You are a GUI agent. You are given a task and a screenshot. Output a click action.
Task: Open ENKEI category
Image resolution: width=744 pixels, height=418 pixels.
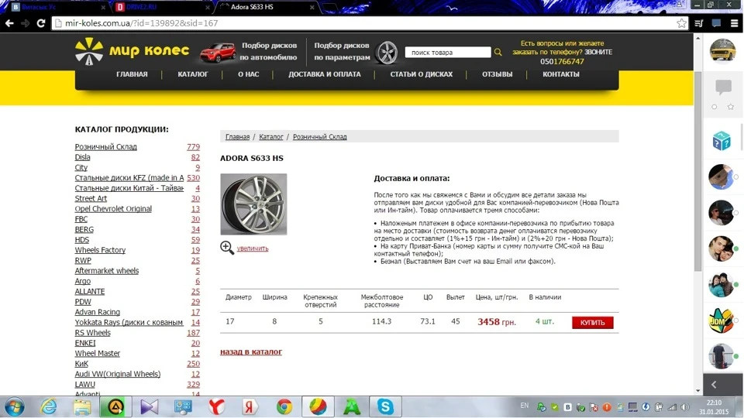(85, 343)
